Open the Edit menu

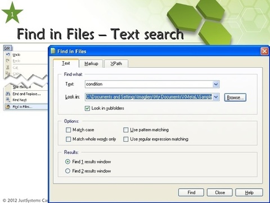click(x=7, y=48)
